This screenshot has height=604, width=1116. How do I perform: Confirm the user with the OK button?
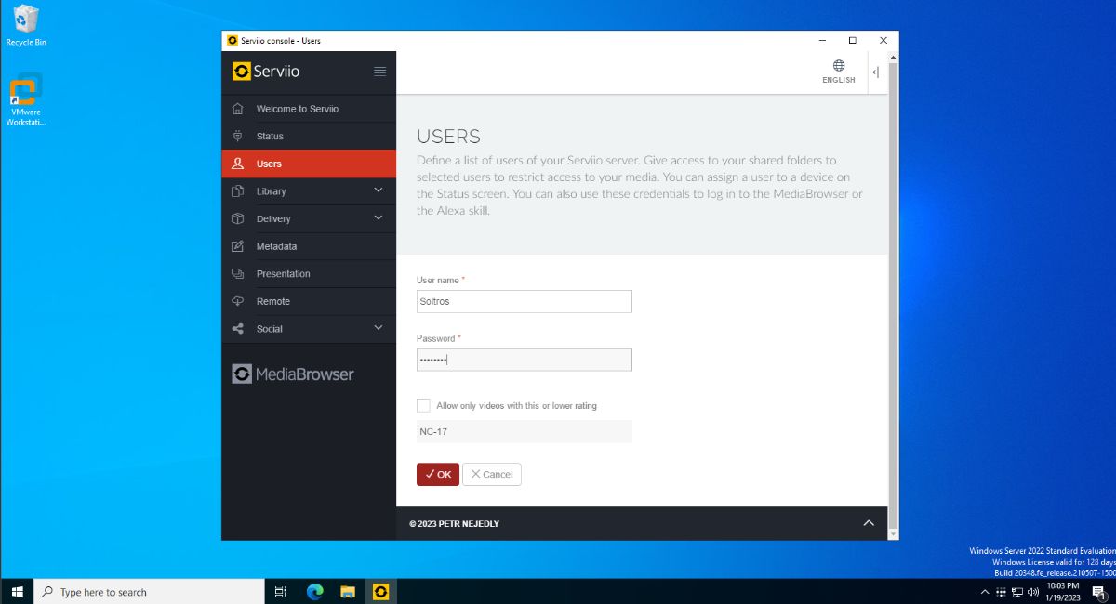pyautogui.click(x=437, y=474)
